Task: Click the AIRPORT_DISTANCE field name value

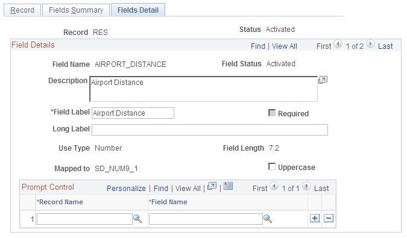Action: (x=130, y=64)
